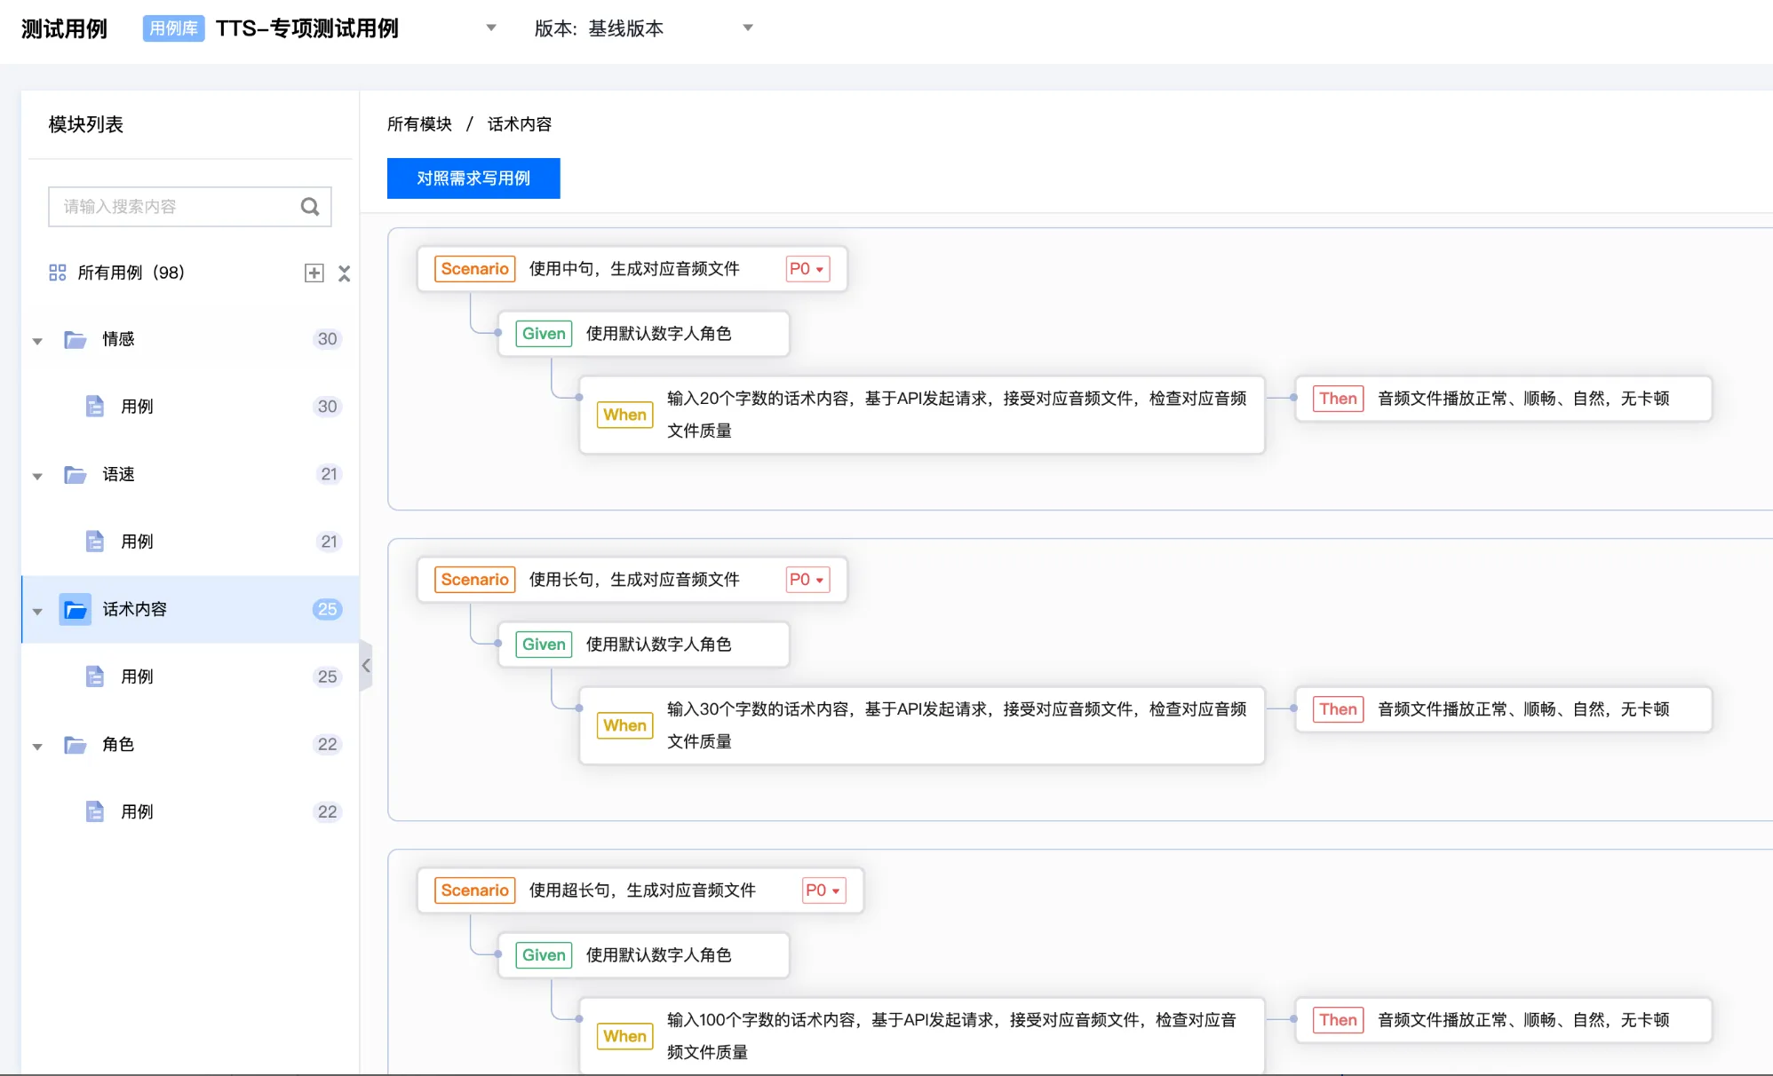Open P0 priority dropdown for 使用中句 scenario
This screenshot has height=1076, width=1773.
(807, 269)
